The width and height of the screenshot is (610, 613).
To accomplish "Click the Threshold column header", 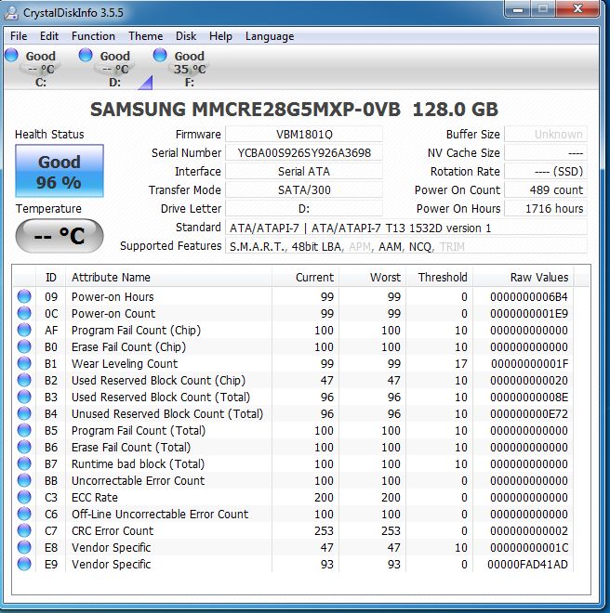I will pyautogui.click(x=439, y=277).
